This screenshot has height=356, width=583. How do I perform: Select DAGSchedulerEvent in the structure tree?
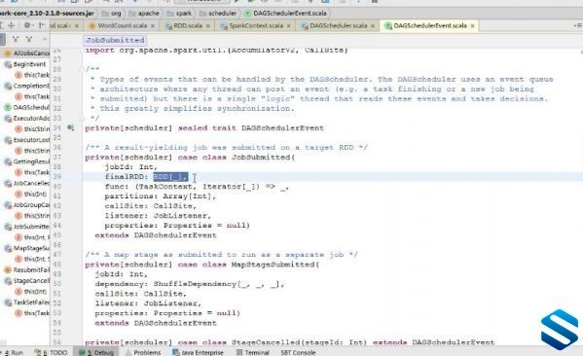click(27, 107)
